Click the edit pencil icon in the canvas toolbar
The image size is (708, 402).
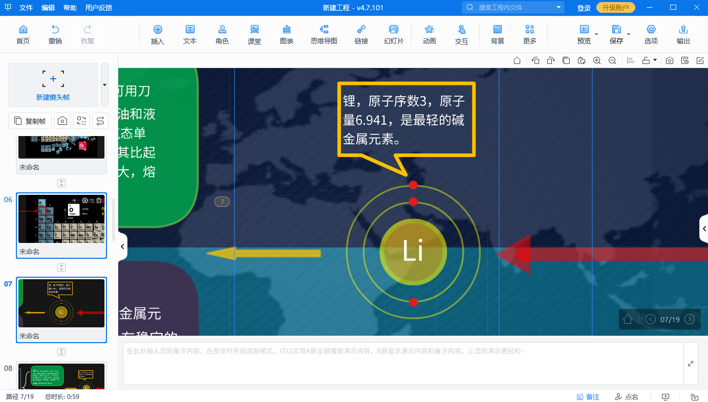(700, 60)
